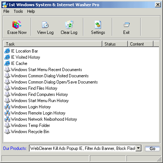163x163 pixels.
Task: Click the Exit toolbar icon
Action: tap(126, 25)
